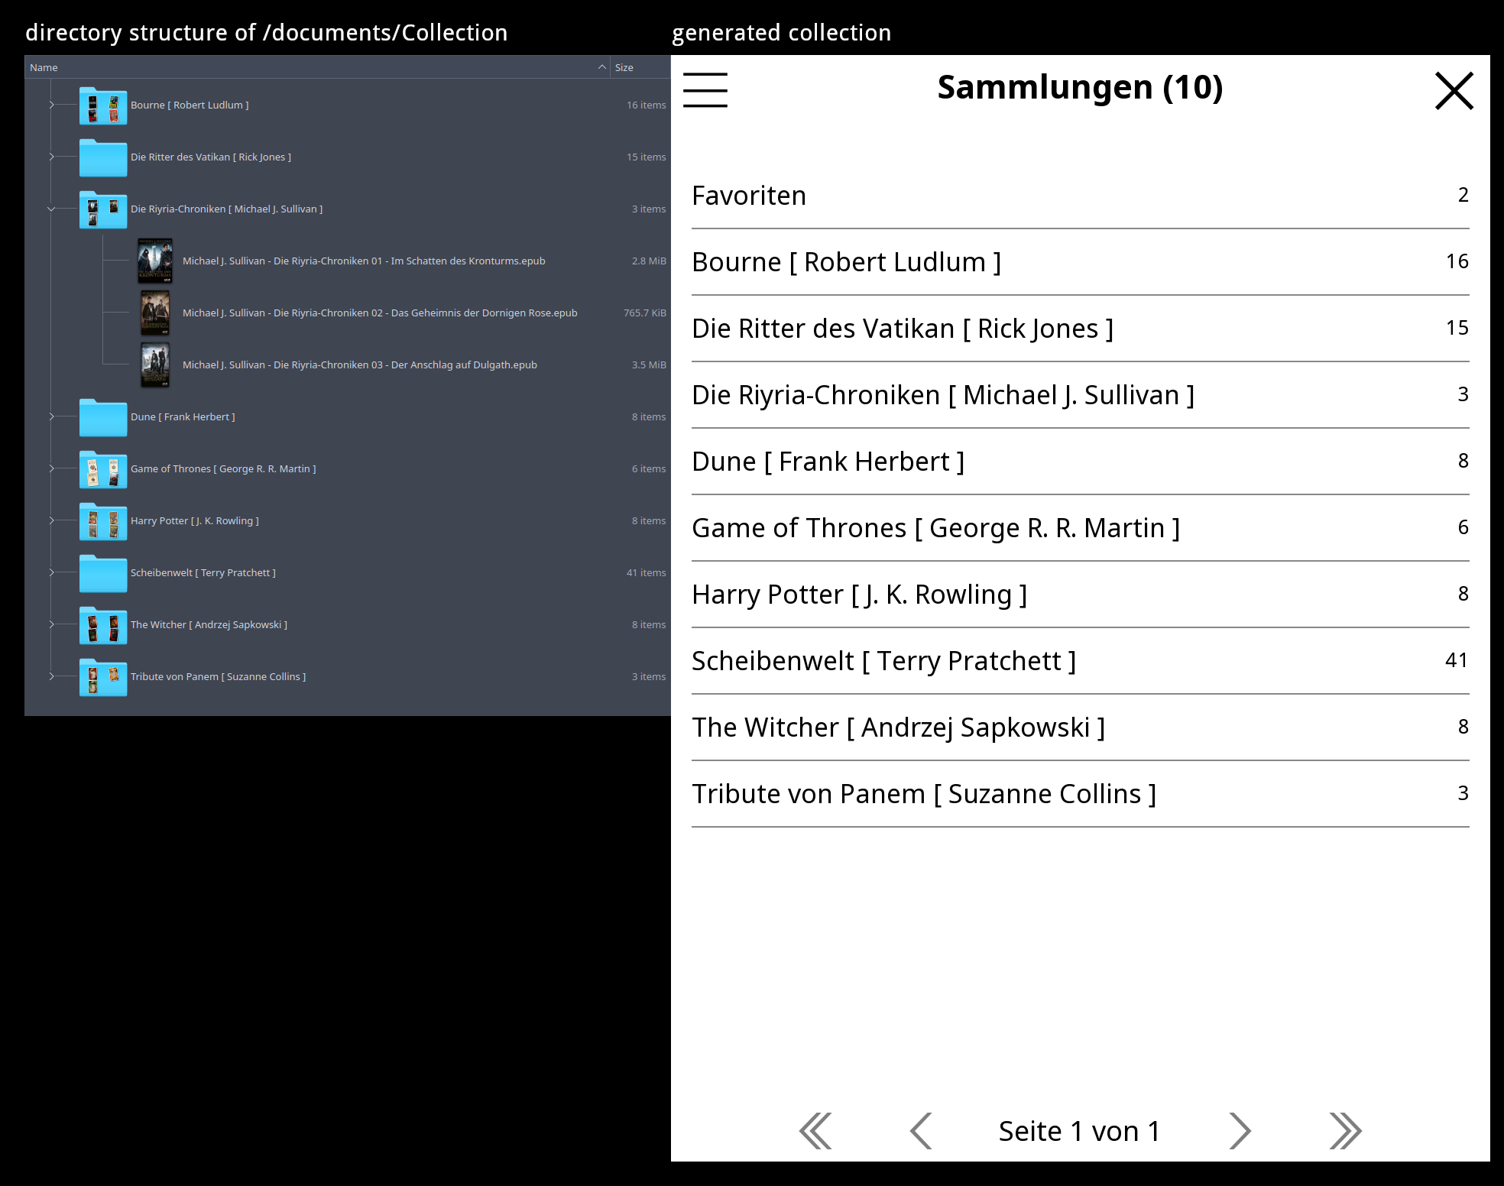The height and width of the screenshot is (1186, 1504).
Task: Select the Bourne folder icon
Action: 103,105
